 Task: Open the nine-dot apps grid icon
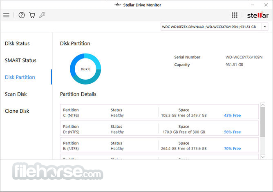235,15
